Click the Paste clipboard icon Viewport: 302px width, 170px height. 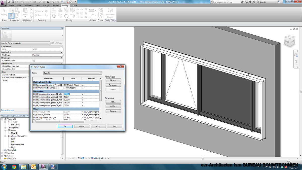coord(25,12)
